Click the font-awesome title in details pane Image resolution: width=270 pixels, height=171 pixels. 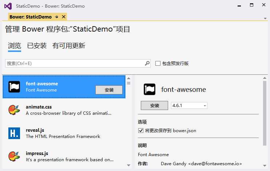point(183,90)
